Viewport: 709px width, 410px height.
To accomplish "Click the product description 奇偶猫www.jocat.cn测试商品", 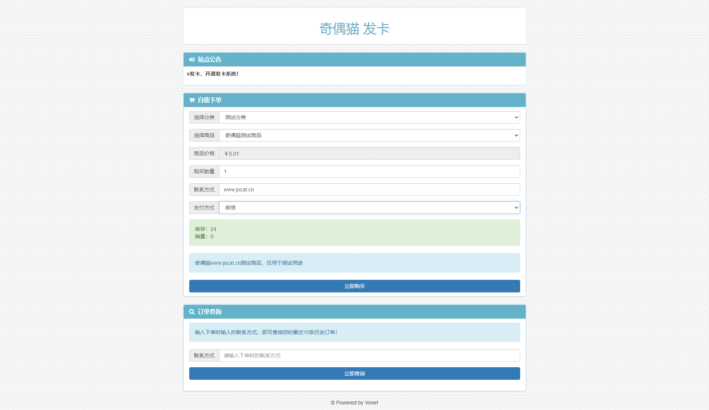I will point(249,263).
